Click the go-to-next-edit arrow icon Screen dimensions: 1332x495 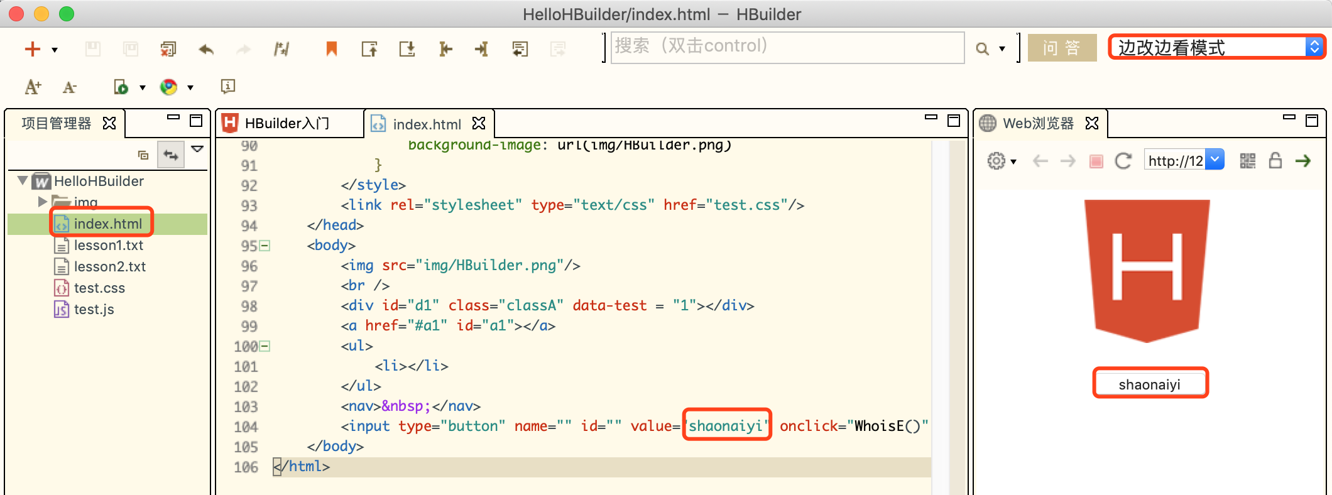click(x=482, y=49)
